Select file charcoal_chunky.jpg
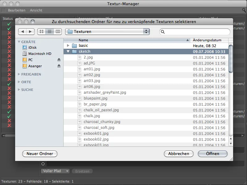This screenshot has height=185, width=247. click(x=102, y=122)
